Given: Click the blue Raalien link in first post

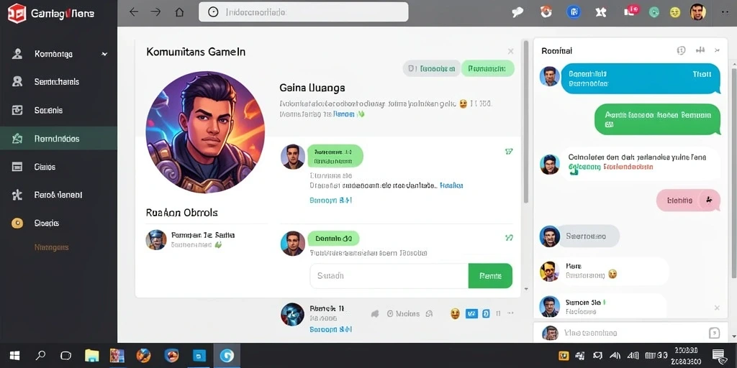Looking at the screenshot, I should (x=452, y=185).
